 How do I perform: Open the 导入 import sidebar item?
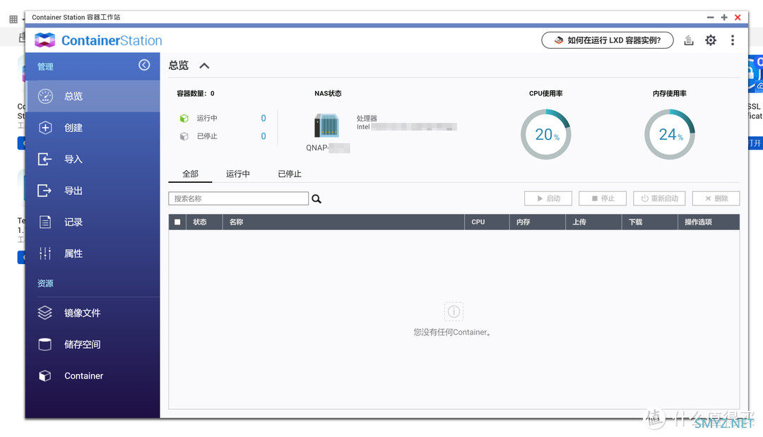[93, 159]
